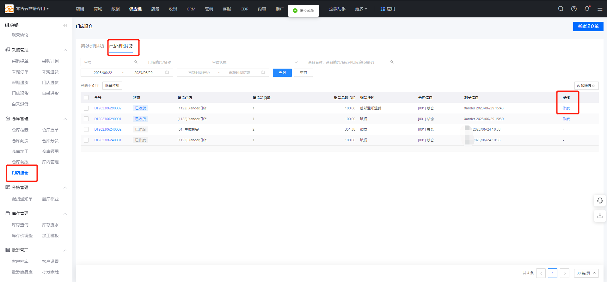Open 门店退仓 in sidebar

coord(20,173)
